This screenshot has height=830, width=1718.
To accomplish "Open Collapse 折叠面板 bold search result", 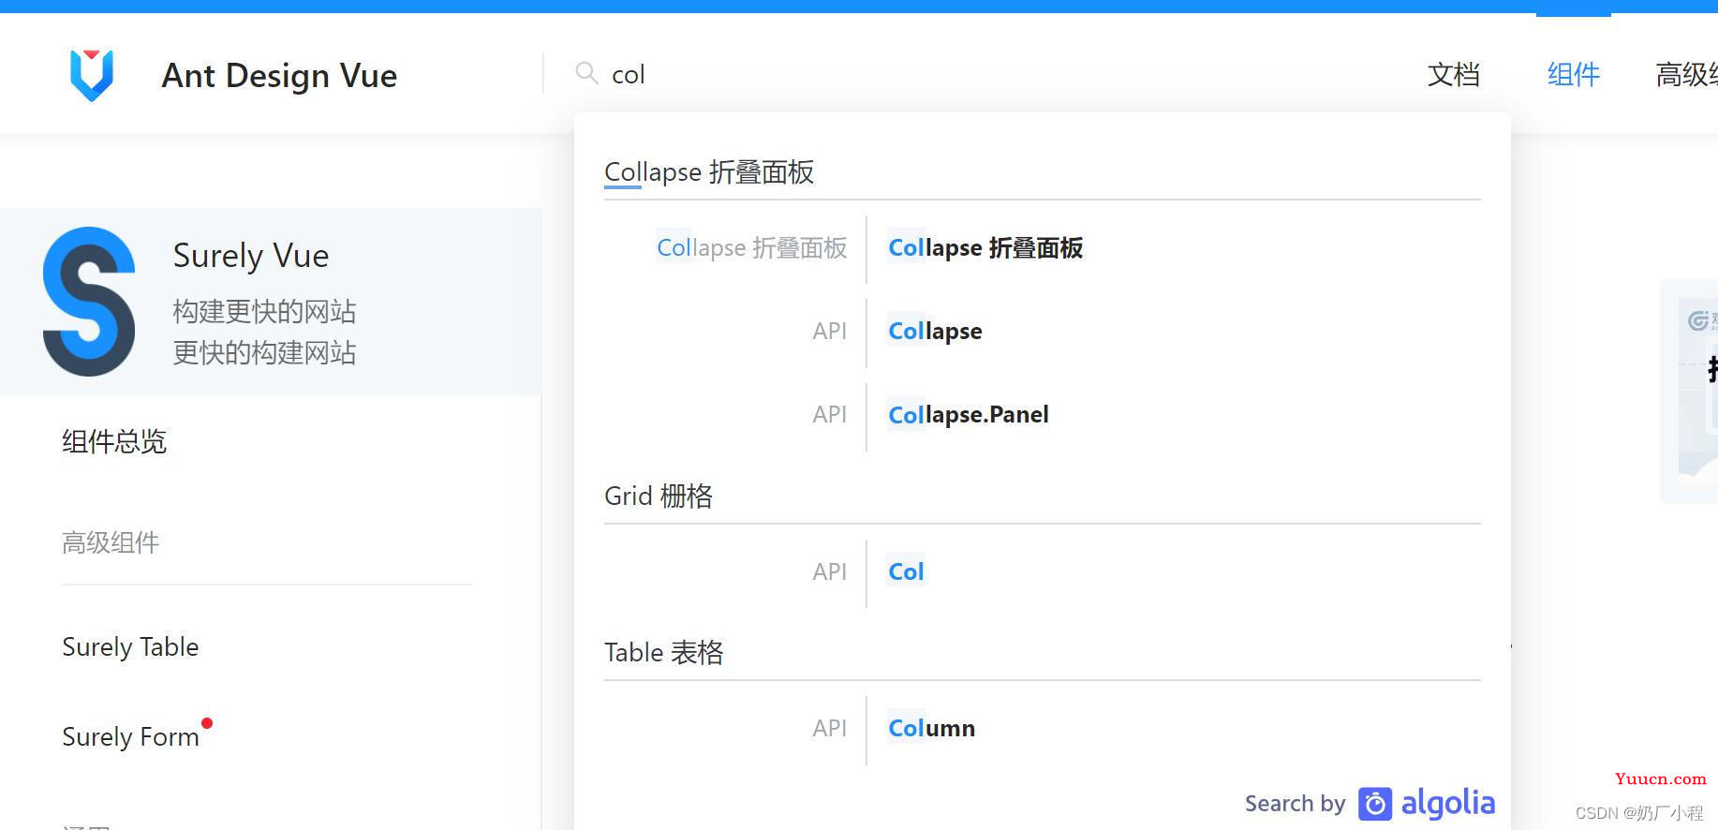I will point(985,248).
